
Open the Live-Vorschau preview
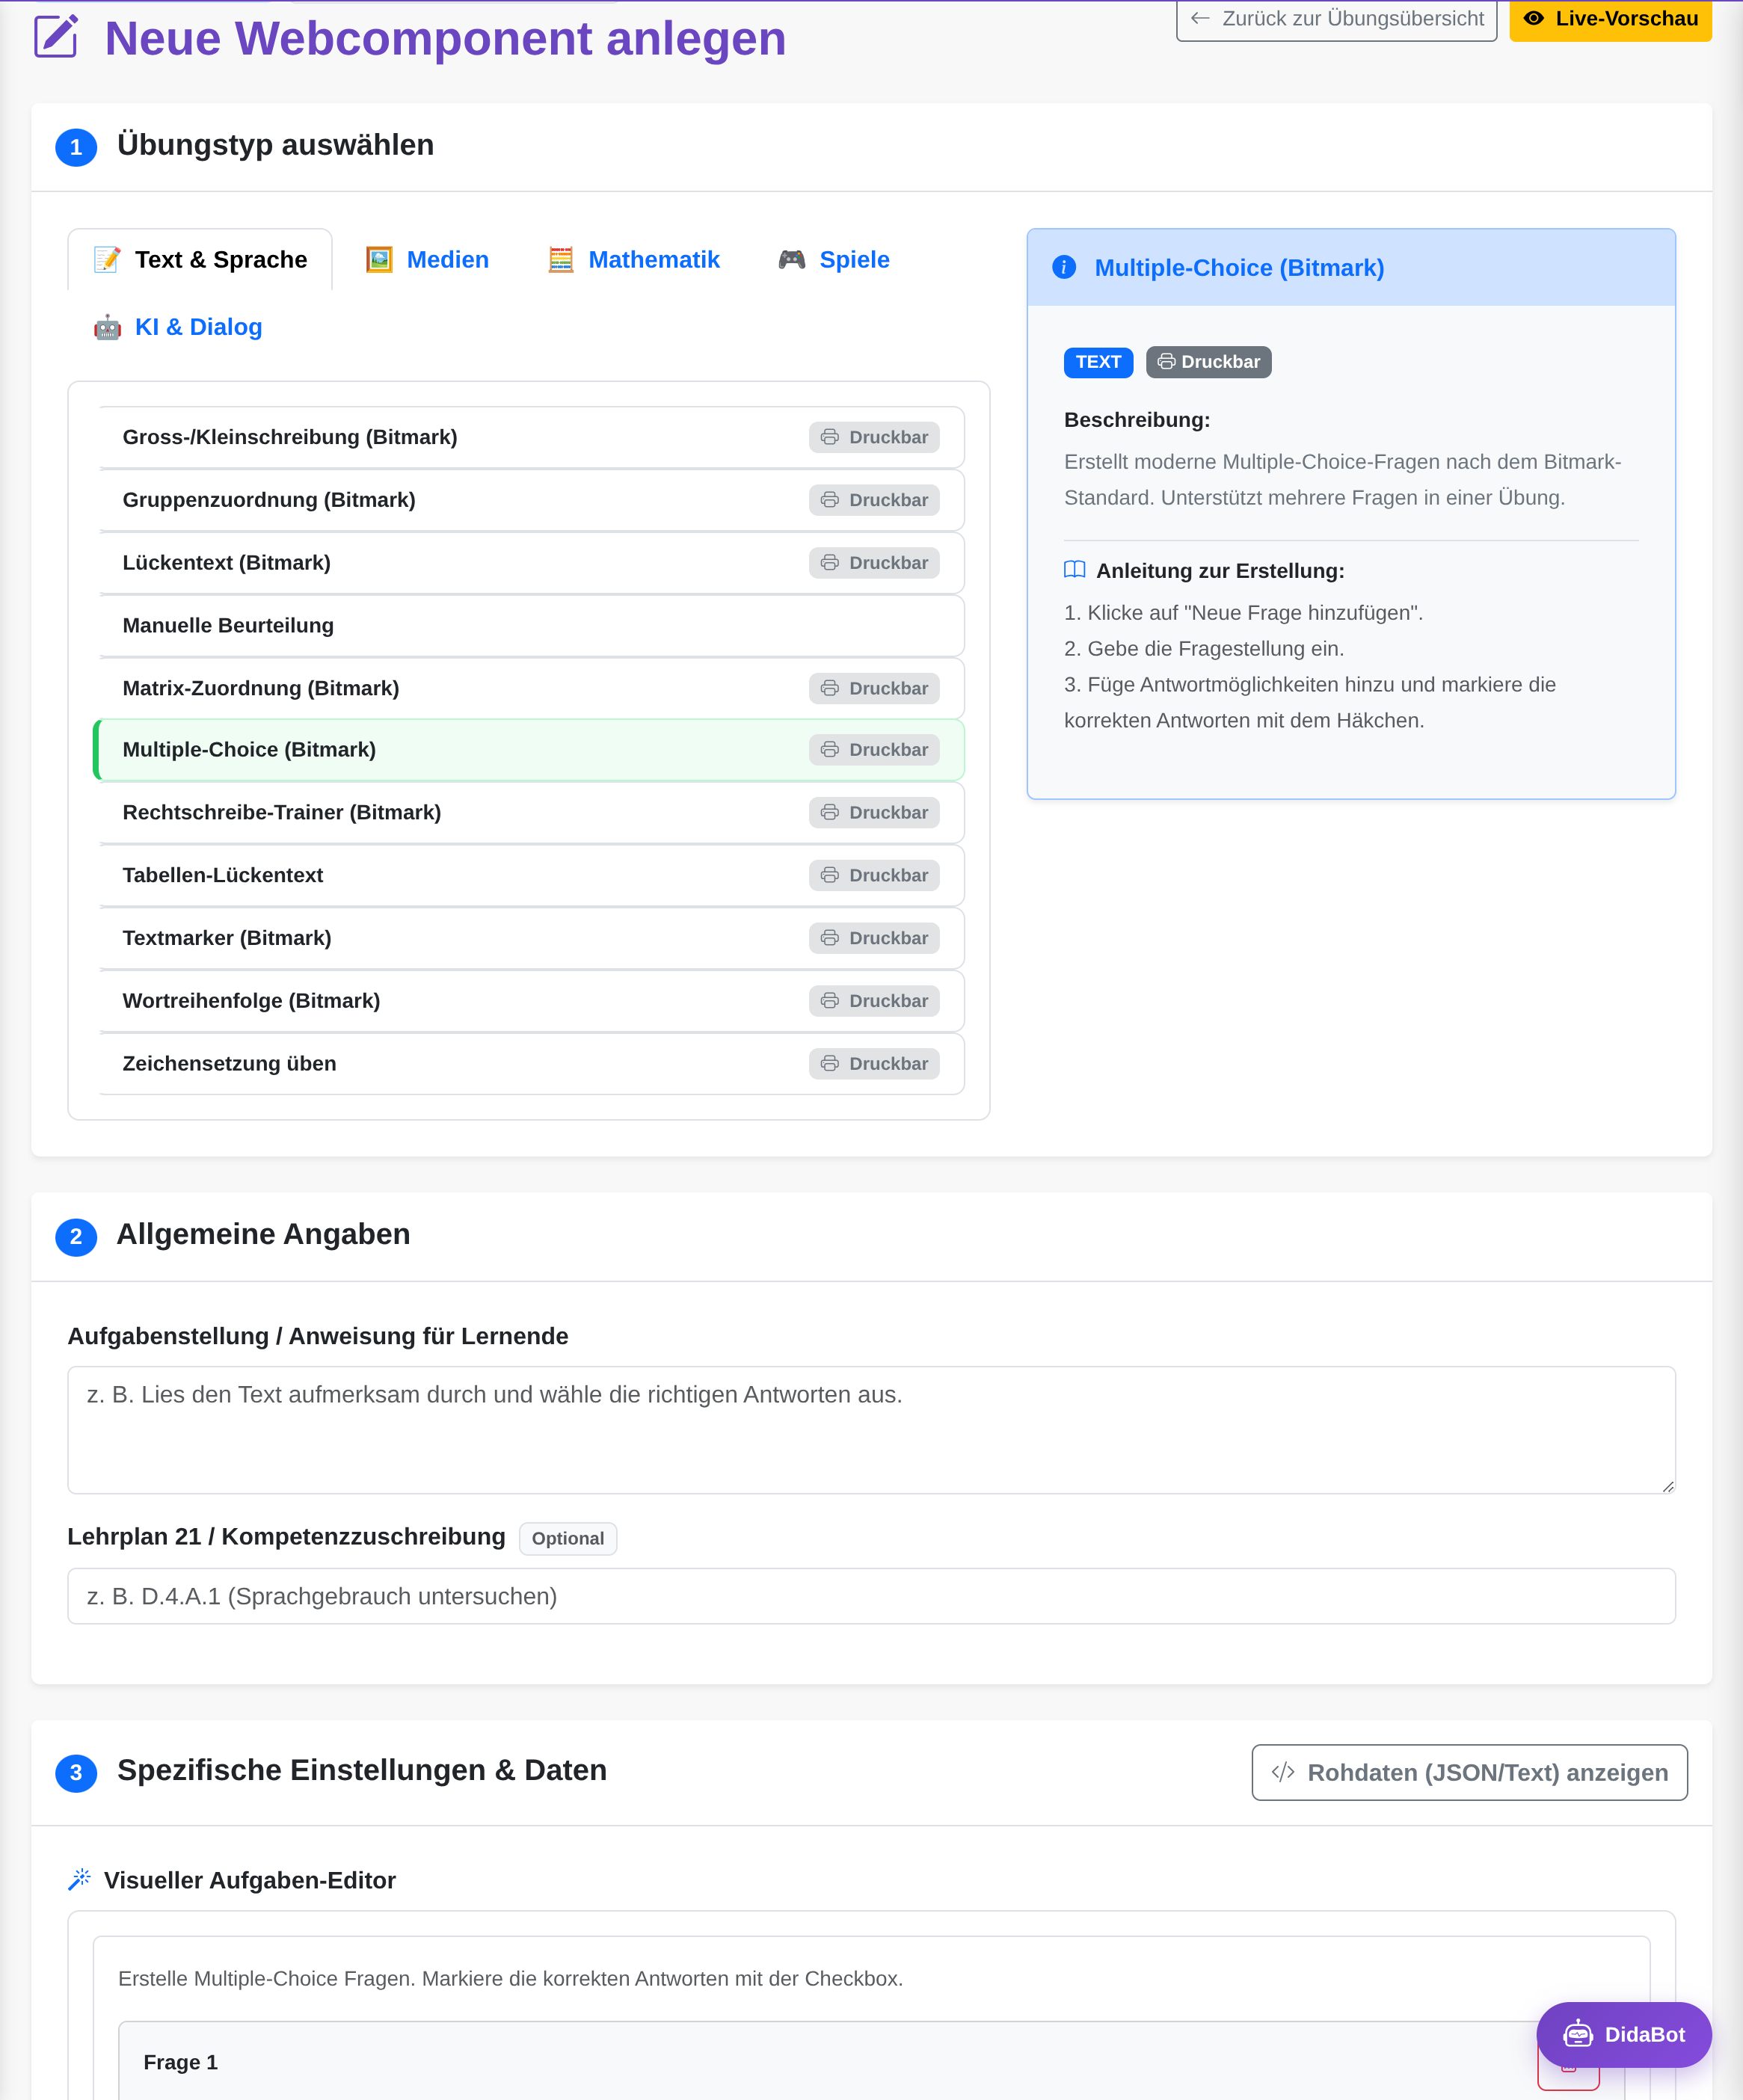(x=1610, y=19)
